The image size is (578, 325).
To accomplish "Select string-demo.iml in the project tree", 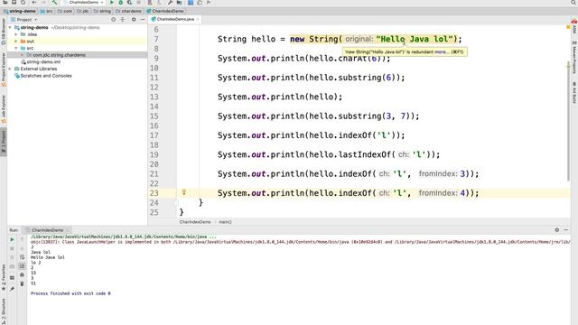I will 43,62.
